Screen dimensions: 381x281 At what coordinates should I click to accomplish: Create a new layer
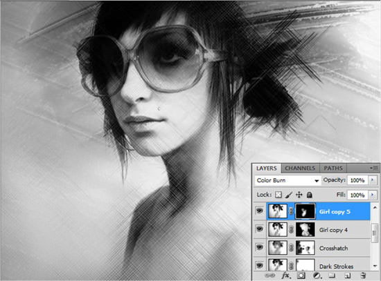pyautogui.click(x=348, y=275)
